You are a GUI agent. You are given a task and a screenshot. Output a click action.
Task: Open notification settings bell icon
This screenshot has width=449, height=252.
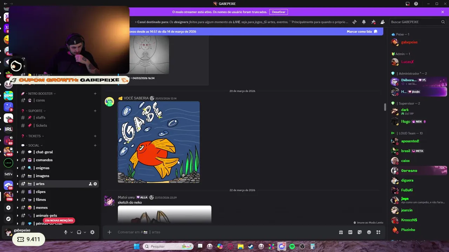pyautogui.click(x=364, y=22)
